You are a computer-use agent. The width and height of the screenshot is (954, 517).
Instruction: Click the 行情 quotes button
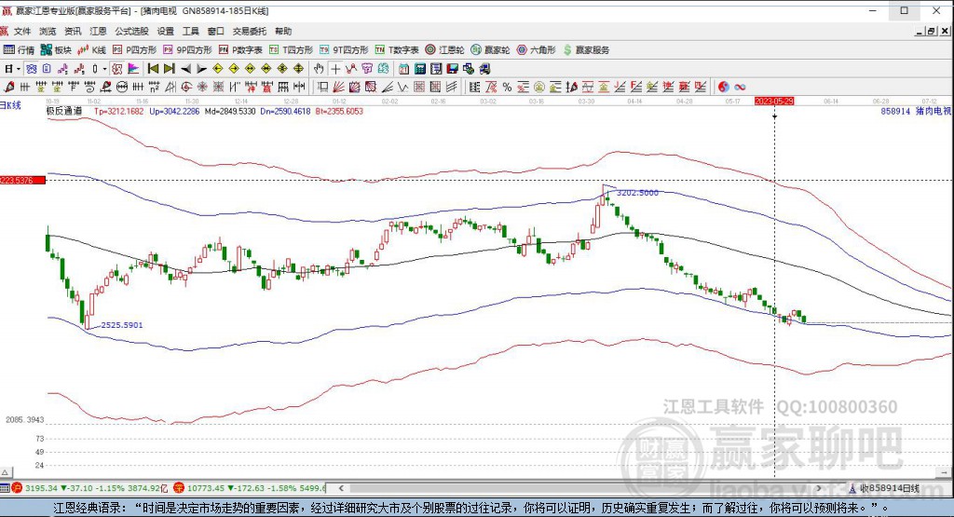19,50
